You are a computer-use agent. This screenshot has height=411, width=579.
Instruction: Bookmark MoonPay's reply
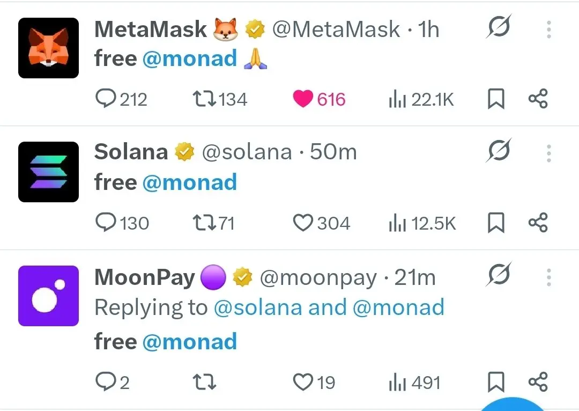[x=496, y=382]
